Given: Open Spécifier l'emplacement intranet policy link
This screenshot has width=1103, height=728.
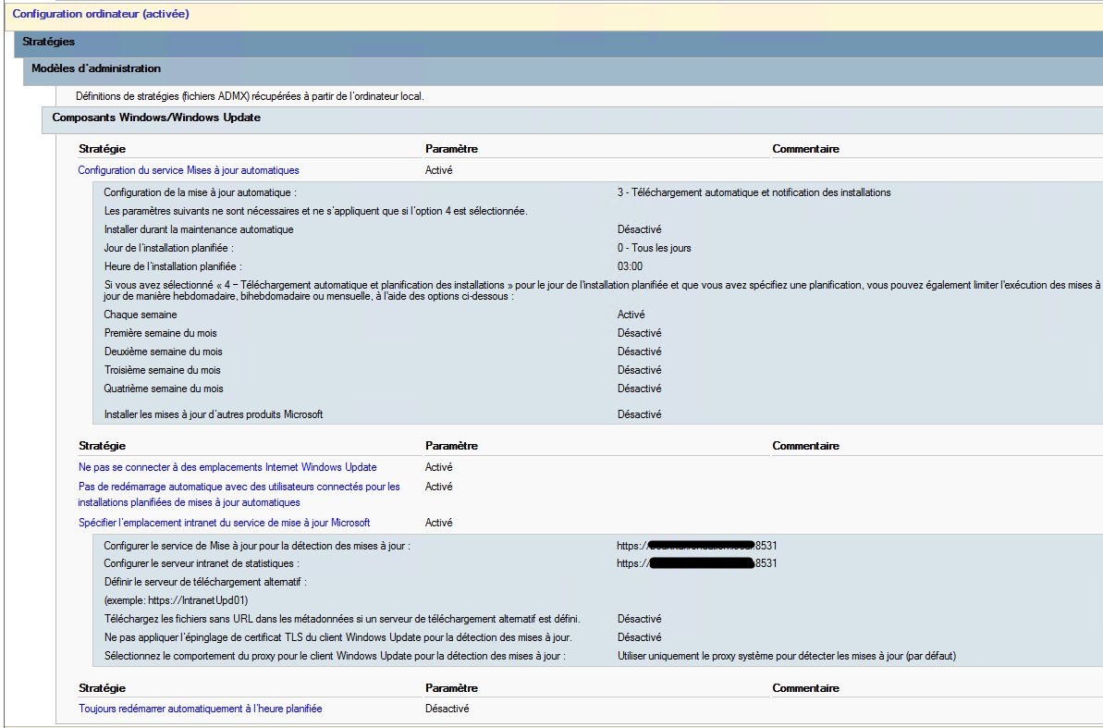Looking at the screenshot, I should pyautogui.click(x=225, y=523).
